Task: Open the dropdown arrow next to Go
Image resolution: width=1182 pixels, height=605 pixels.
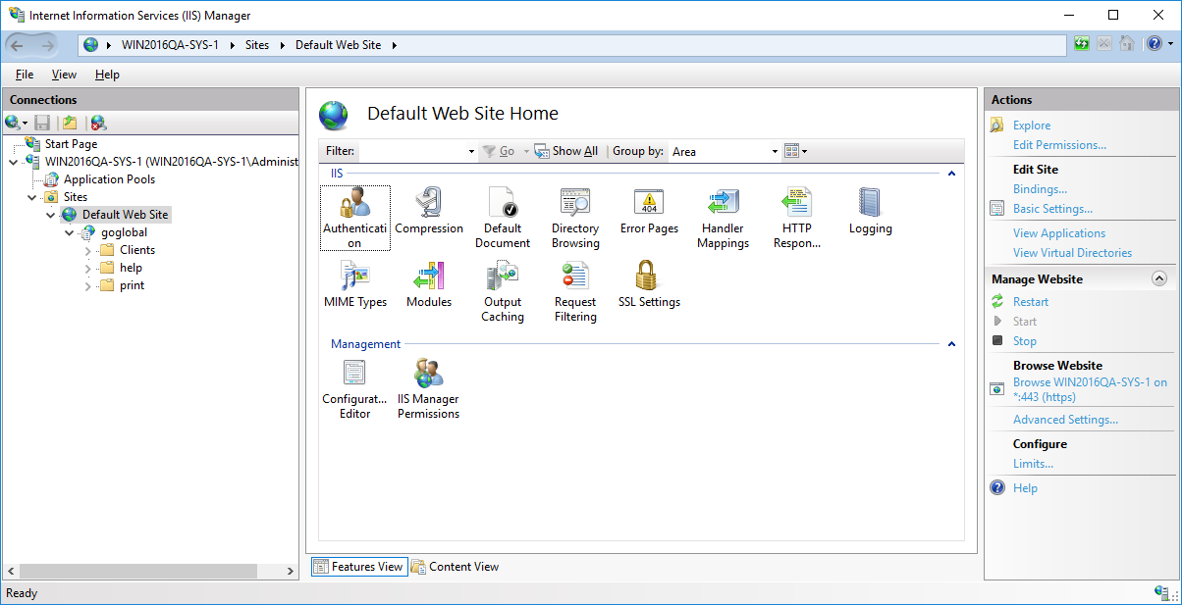Action: click(x=526, y=152)
